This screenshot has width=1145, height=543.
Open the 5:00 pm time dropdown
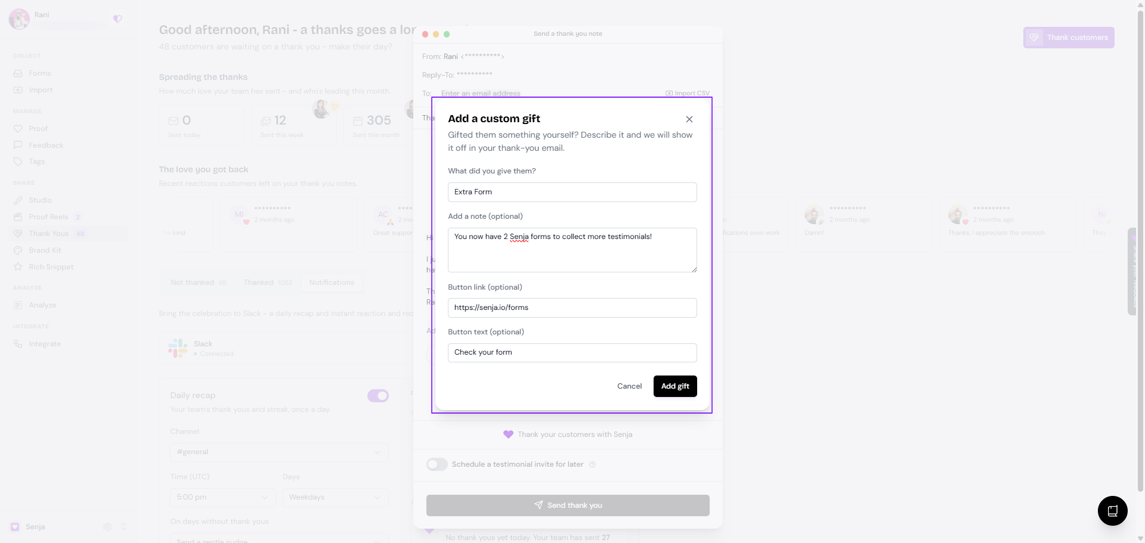tap(222, 497)
